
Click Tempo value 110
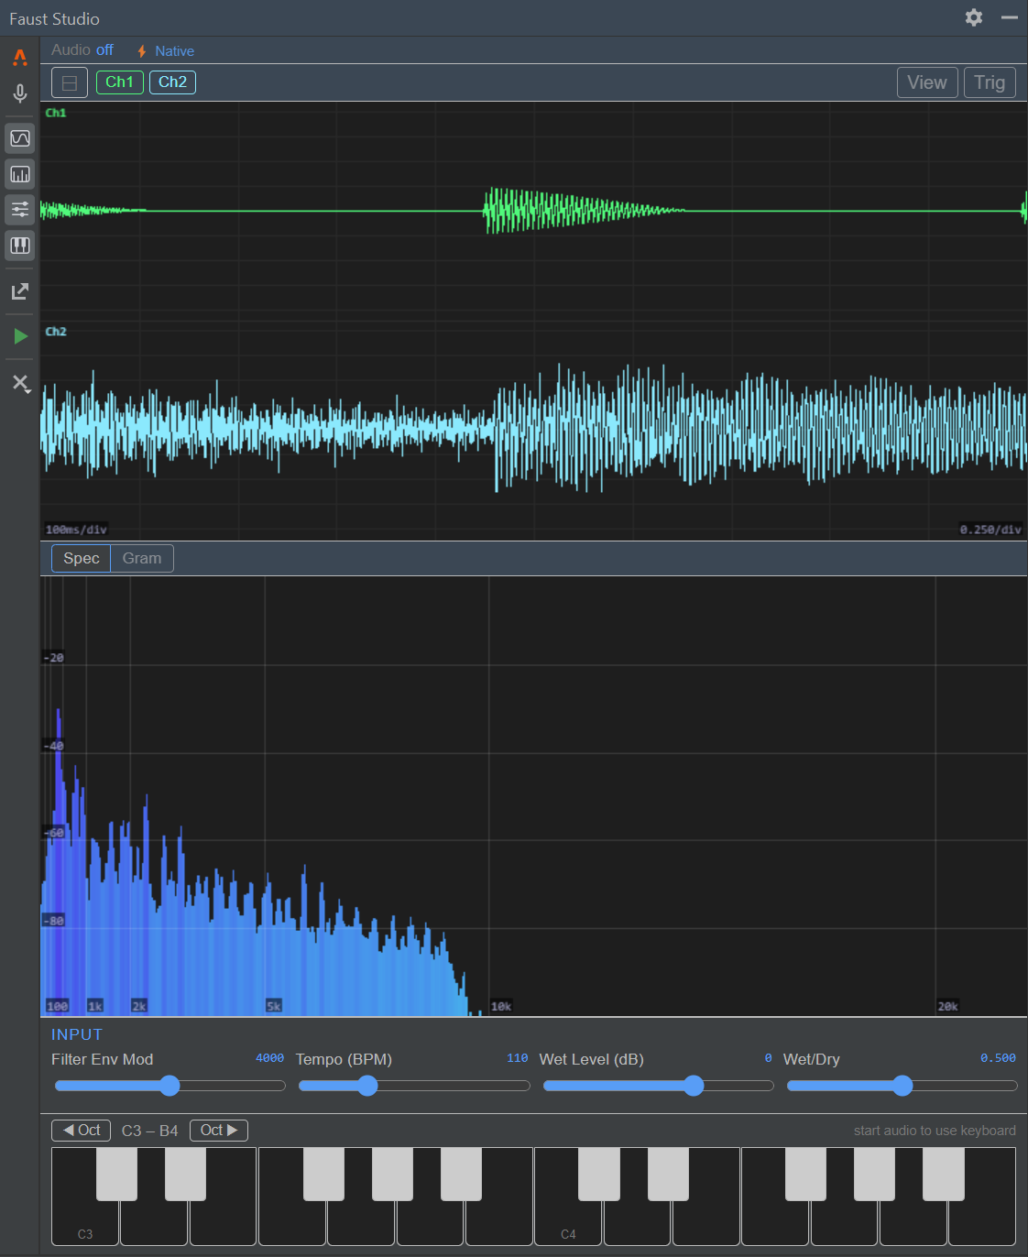click(518, 1058)
